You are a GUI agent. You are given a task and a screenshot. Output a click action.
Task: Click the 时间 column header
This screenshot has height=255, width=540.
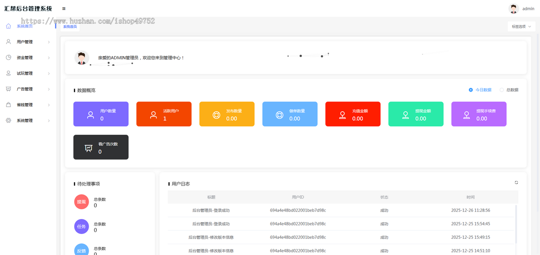pos(470,197)
